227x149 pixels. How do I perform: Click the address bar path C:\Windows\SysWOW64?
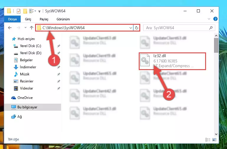point(63,28)
